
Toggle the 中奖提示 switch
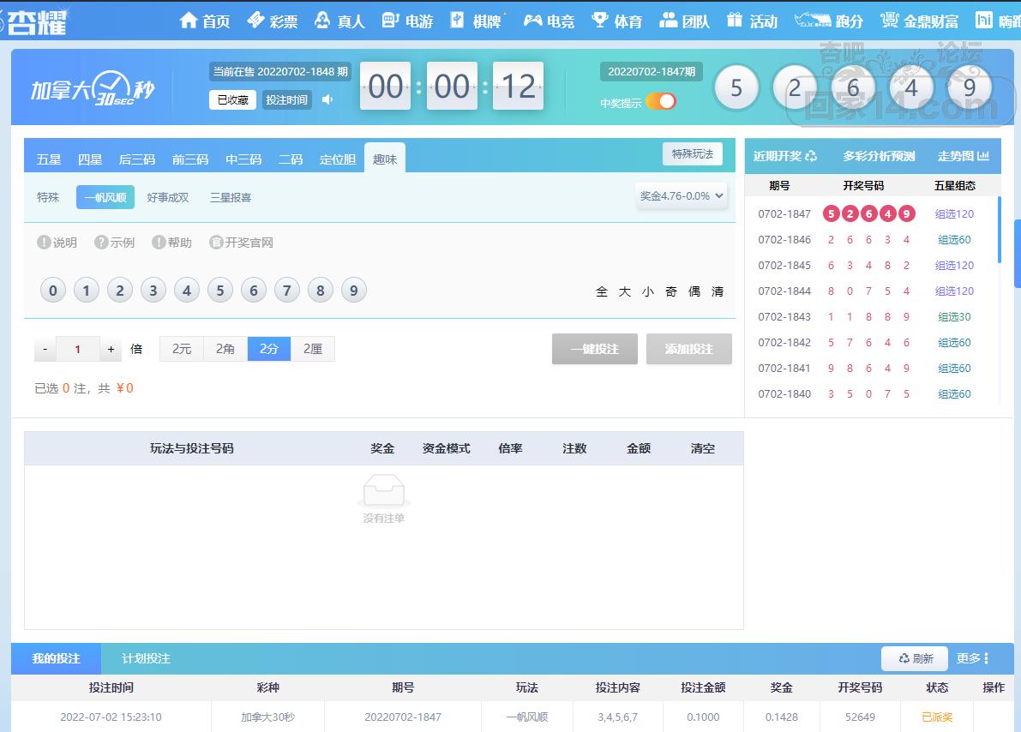661,102
